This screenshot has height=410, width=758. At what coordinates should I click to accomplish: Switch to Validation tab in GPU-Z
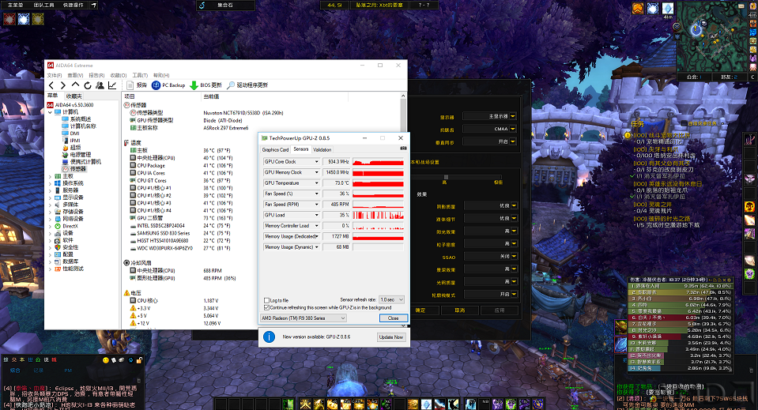[322, 150]
